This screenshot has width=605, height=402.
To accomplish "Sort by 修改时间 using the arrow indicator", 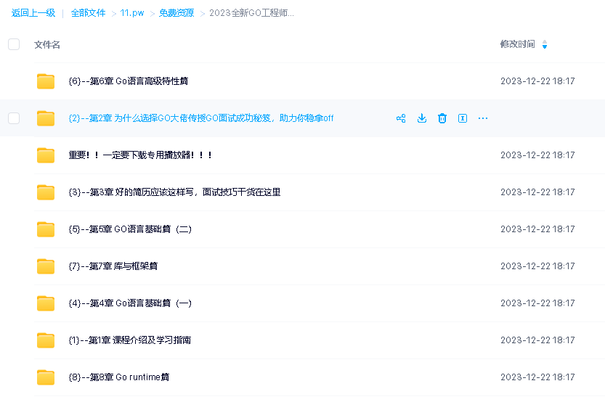I will [x=545, y=45].
